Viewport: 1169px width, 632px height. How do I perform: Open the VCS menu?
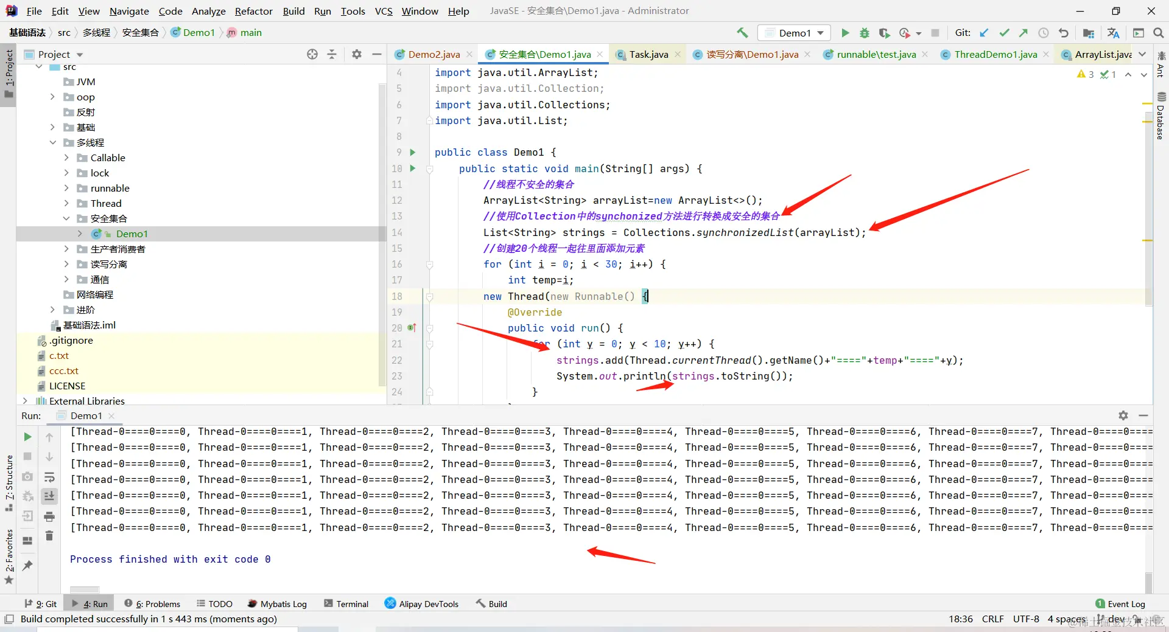tap(384, 11)
